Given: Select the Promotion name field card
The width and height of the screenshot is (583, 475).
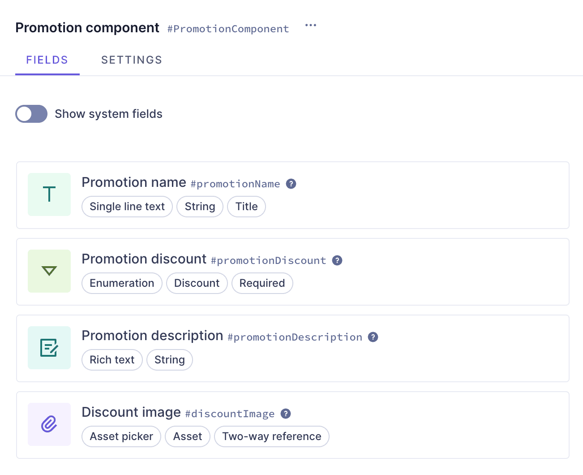Looking at the screenshot, I should [293, 195].
